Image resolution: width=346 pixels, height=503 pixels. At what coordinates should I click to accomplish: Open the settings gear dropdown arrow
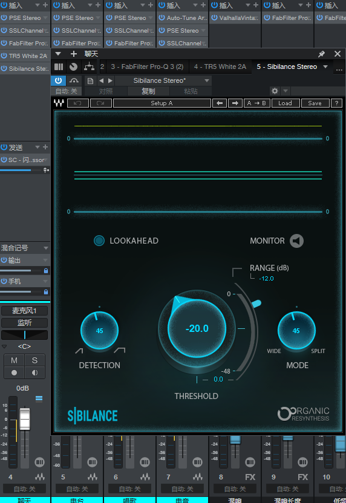(286, 91)
